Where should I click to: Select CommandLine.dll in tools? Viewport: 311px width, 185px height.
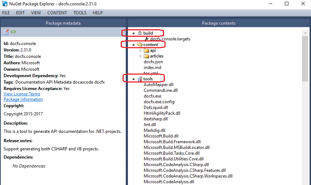tap(161, 90)
